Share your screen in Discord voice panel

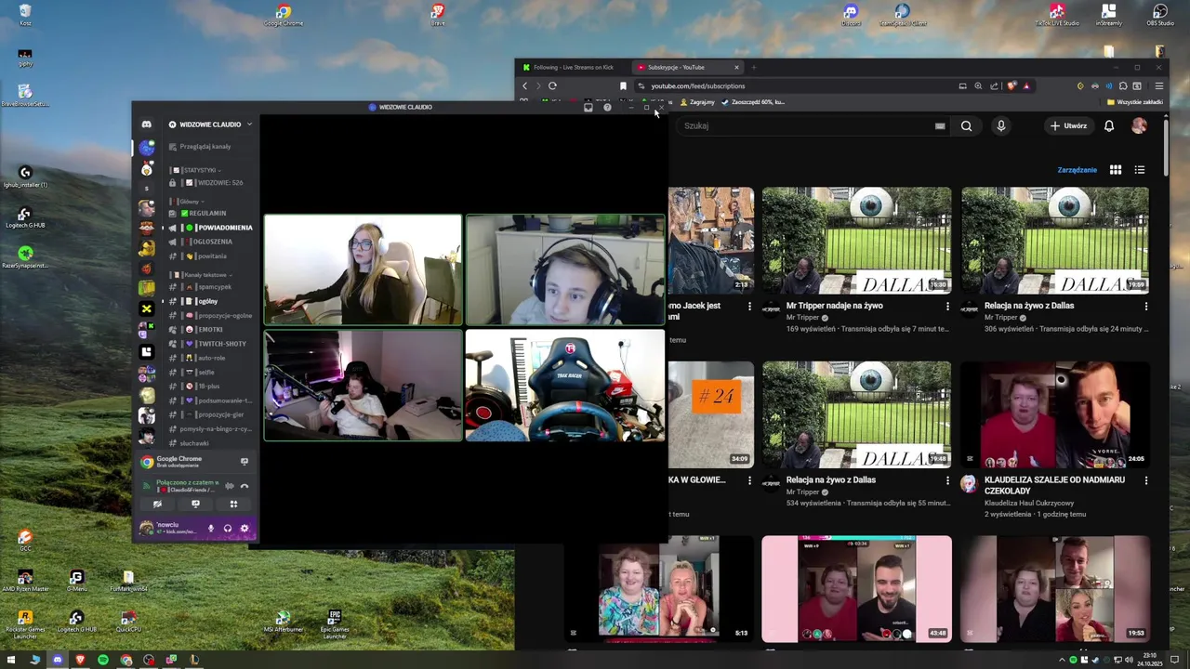(x=195, y=505)
